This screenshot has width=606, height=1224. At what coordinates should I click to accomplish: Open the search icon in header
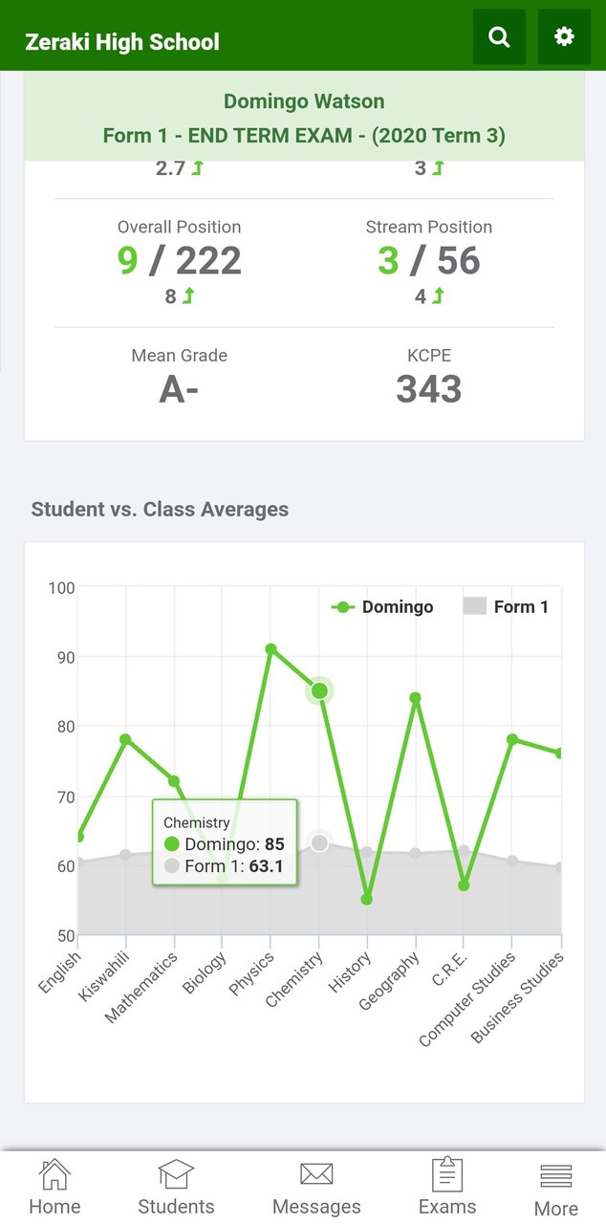pyautogui.click(x=499, y=37)
